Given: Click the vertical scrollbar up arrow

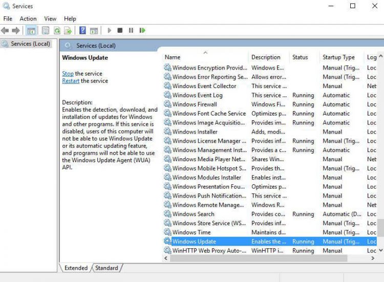Looking at the screenshot, I should 381,56.
